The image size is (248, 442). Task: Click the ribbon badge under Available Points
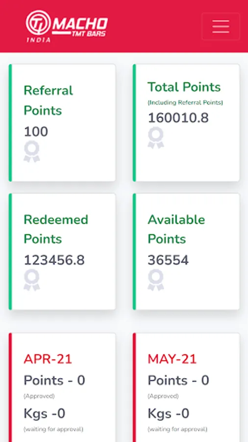tap(156, 280)
